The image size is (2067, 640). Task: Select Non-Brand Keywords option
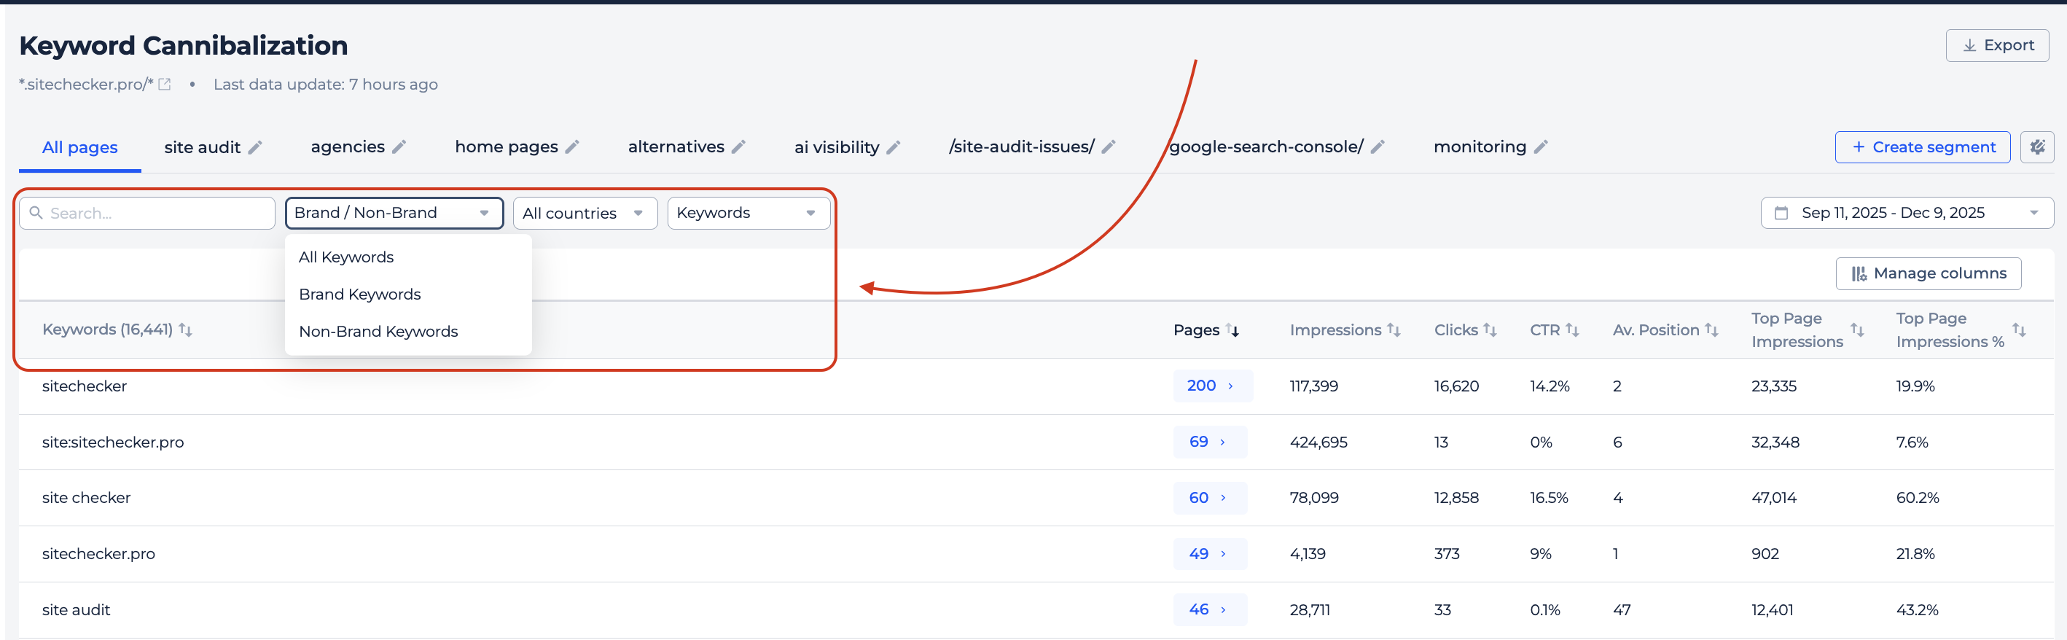click(407, 331)
